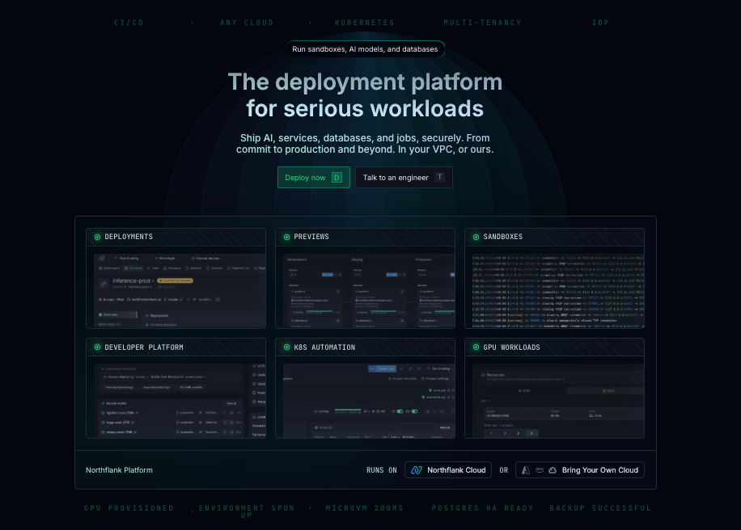Click the K8s Automation card gear icon
The height and width of the screenshot is (530, 741).
pyautogui.click(x=286, y=347)
